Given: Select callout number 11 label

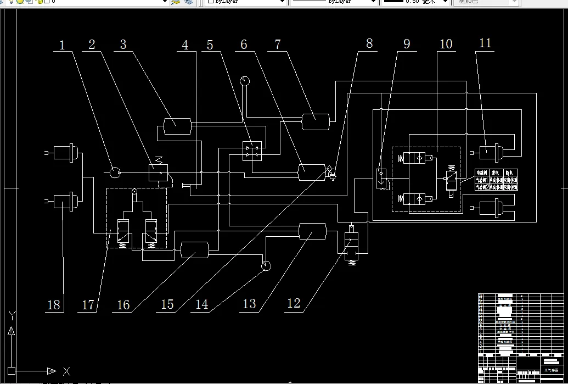Looking at the screenshot, I should click(x=486, y=43).
